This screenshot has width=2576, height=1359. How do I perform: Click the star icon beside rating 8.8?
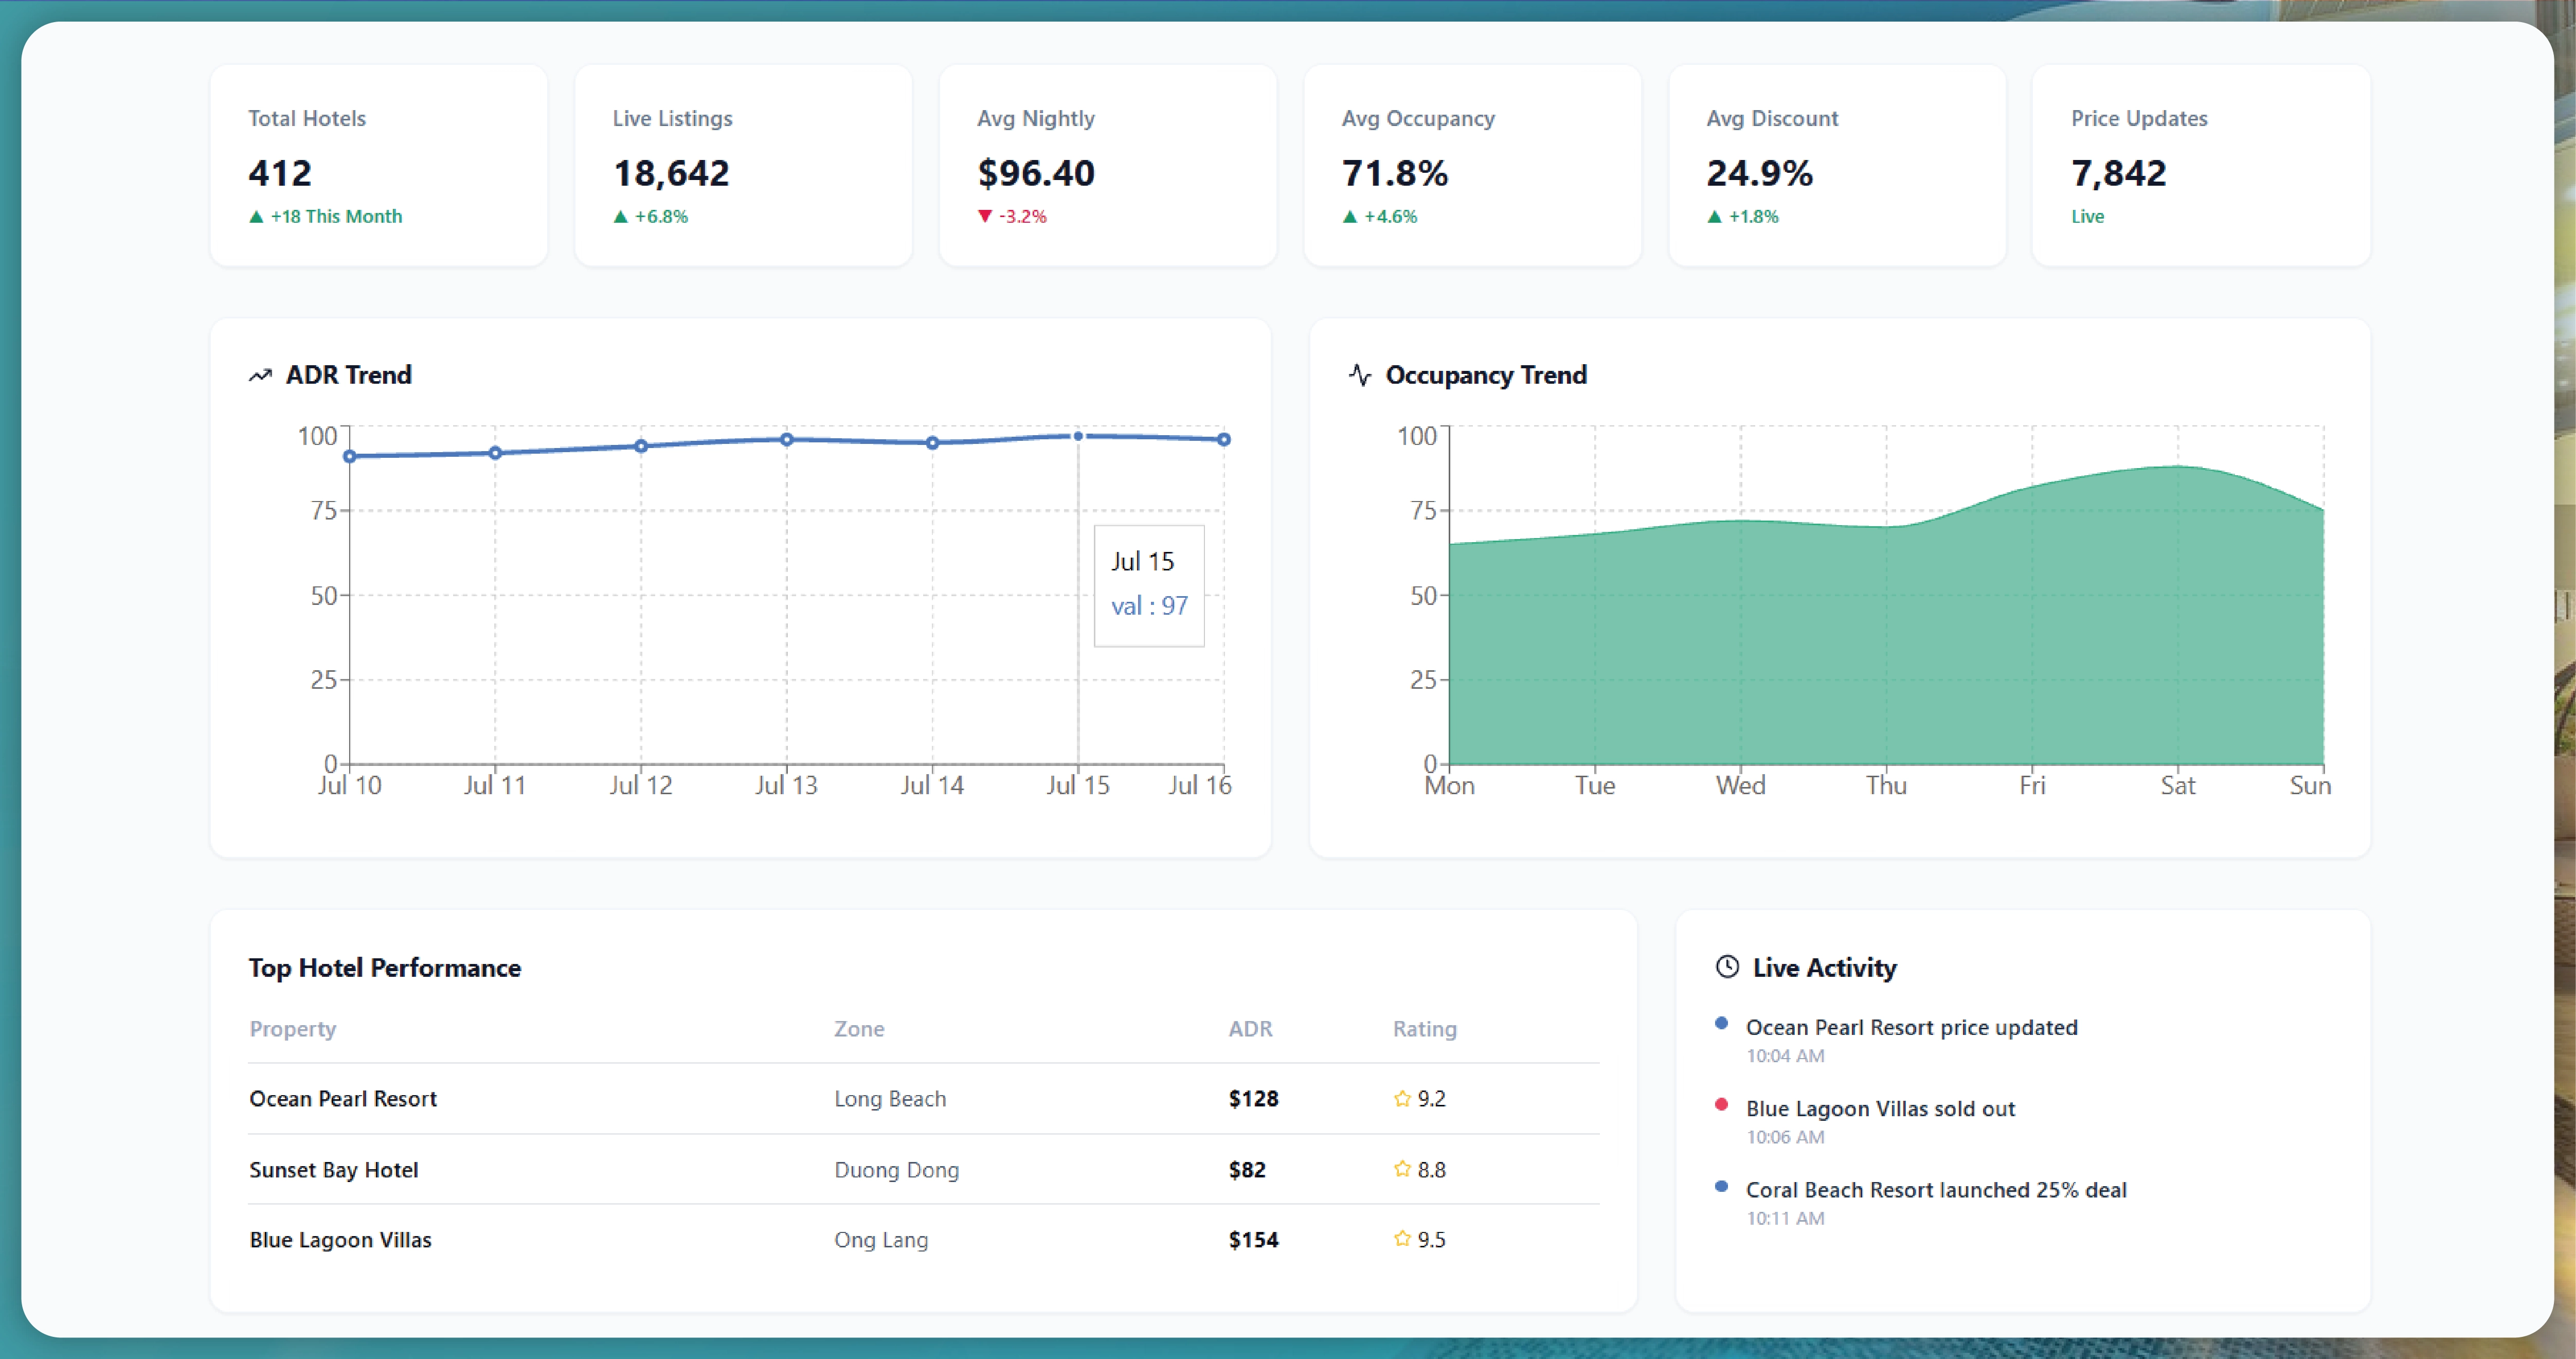1402,1169
